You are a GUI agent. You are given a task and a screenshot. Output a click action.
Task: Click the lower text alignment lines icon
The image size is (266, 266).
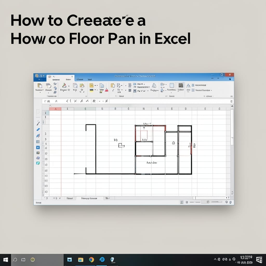coord(130,90)
